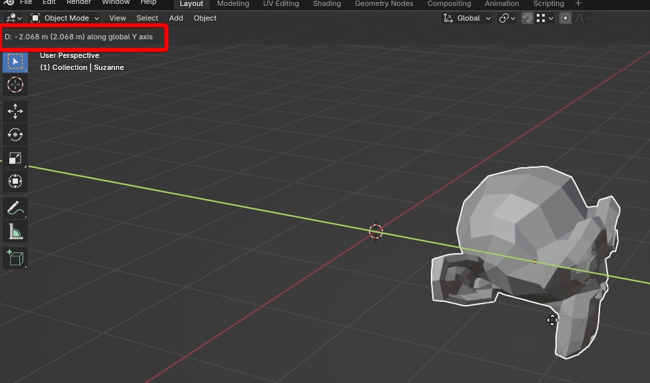Open the Render menu

(79, 3)
